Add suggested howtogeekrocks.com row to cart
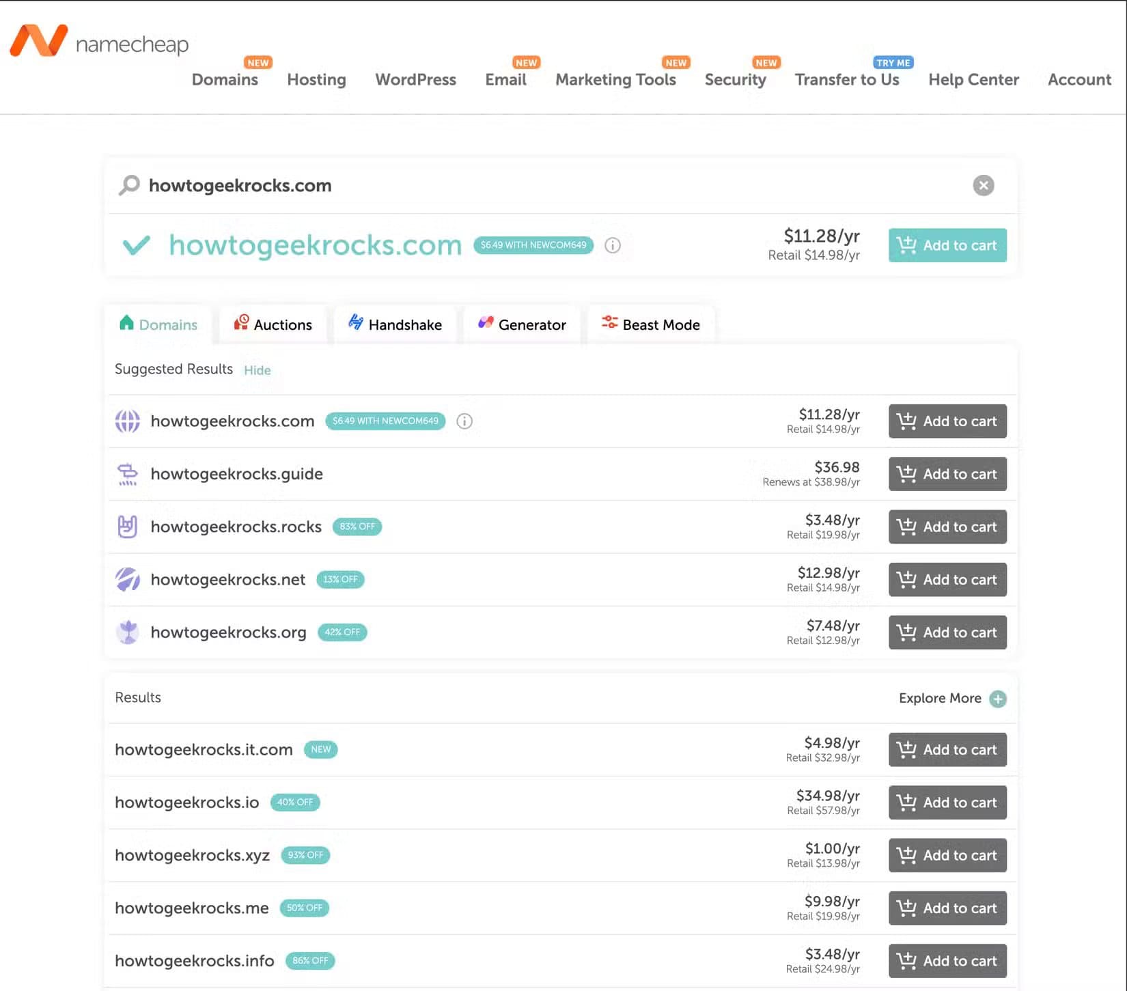Image resolution: width=1127 pixels, height=991 pixels. (947, 421)
